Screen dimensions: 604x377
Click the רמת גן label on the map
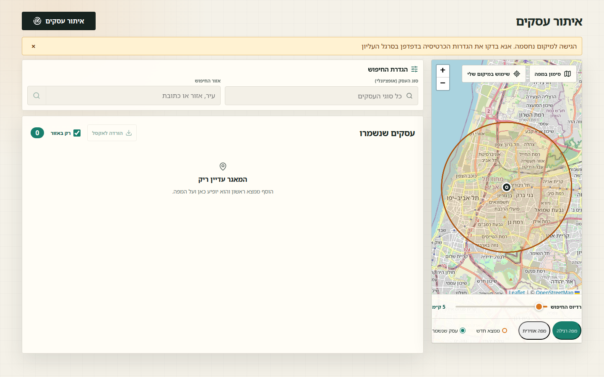click(515, 222)
